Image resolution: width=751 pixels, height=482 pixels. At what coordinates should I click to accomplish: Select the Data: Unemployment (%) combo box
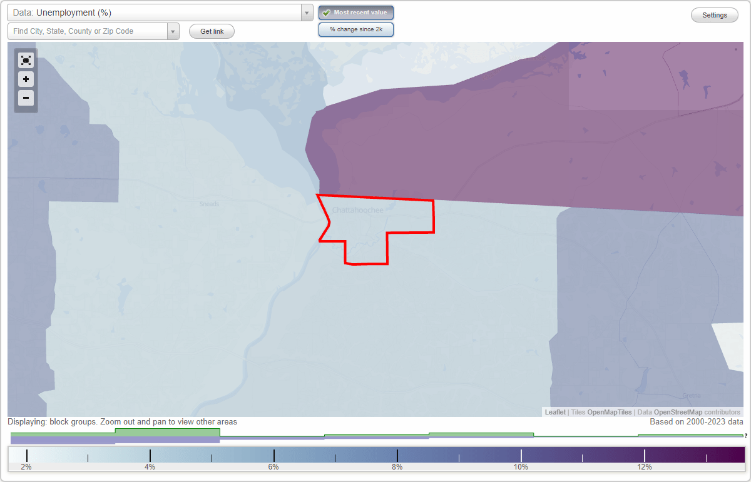(160, 13)
